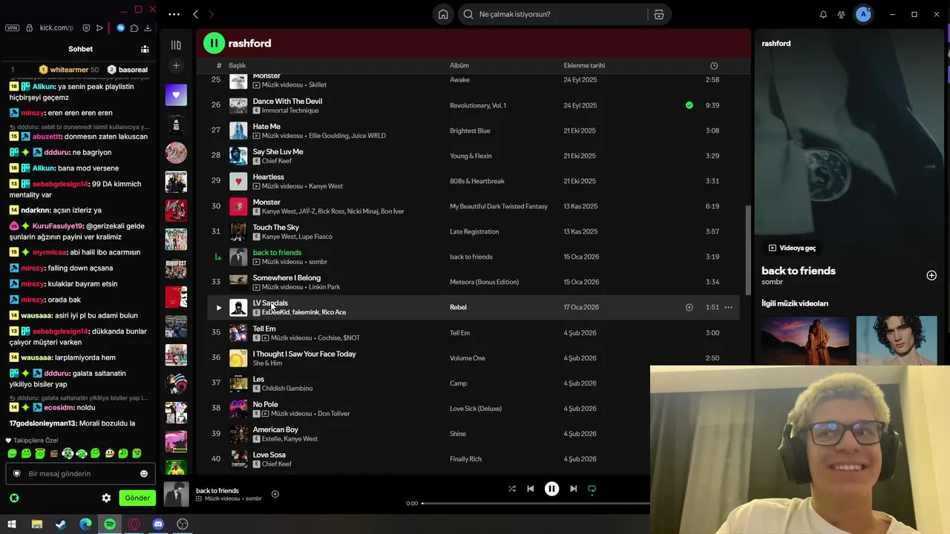Sort tracks by the duration clock icon
This screenshot has height=534, width=950.
click(714, 65)
